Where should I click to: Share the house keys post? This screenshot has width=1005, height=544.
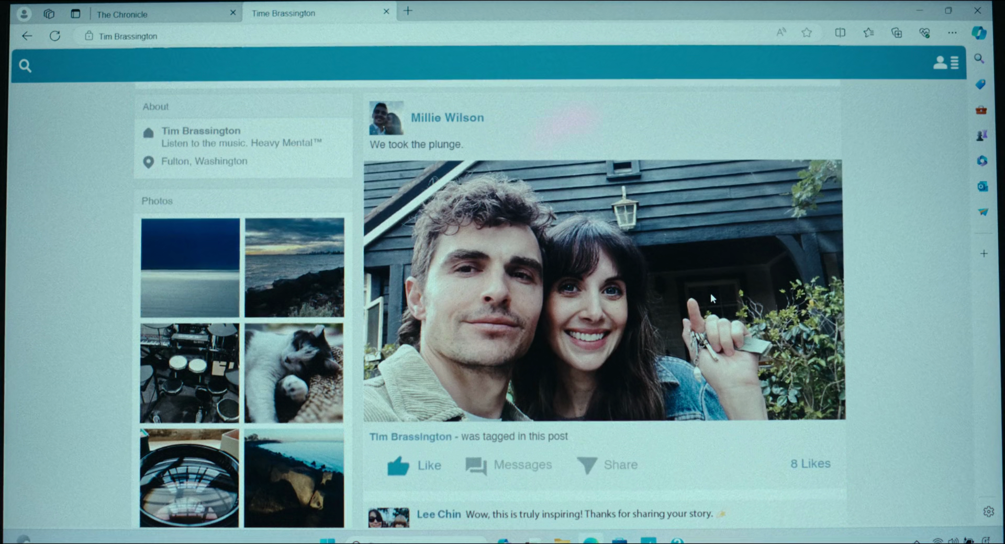[607, 465]
